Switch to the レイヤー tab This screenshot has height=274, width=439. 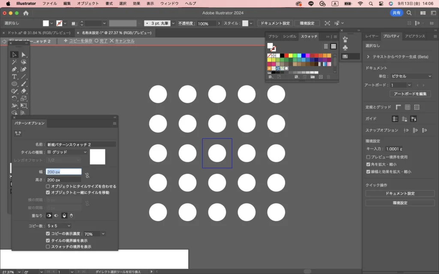point(372,37)
